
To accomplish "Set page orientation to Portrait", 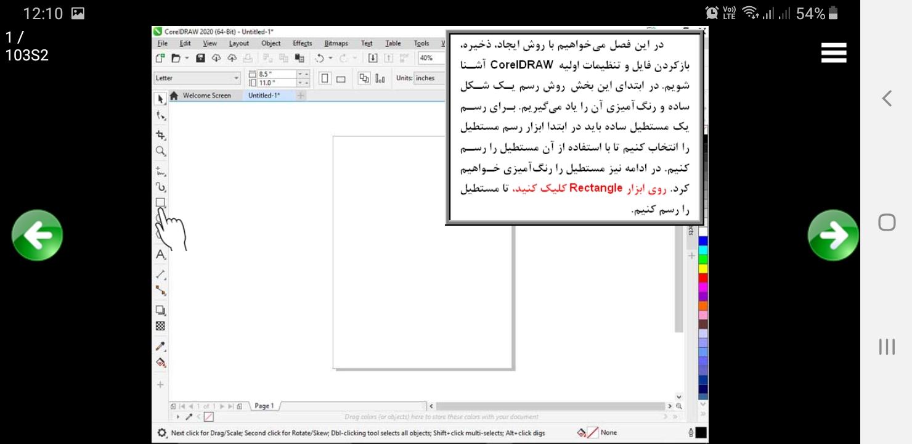I will click(326, 78).
